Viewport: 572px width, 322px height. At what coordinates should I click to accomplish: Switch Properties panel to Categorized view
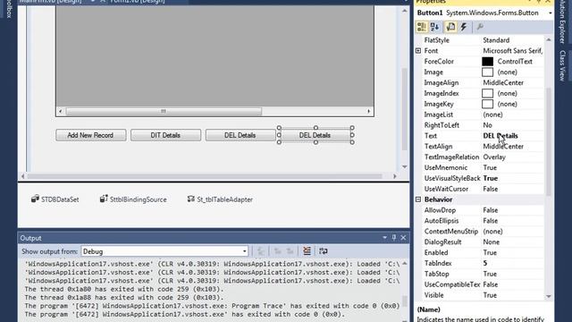point(422,27)
